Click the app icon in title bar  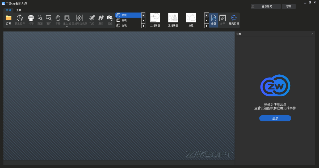pos(3,3)
